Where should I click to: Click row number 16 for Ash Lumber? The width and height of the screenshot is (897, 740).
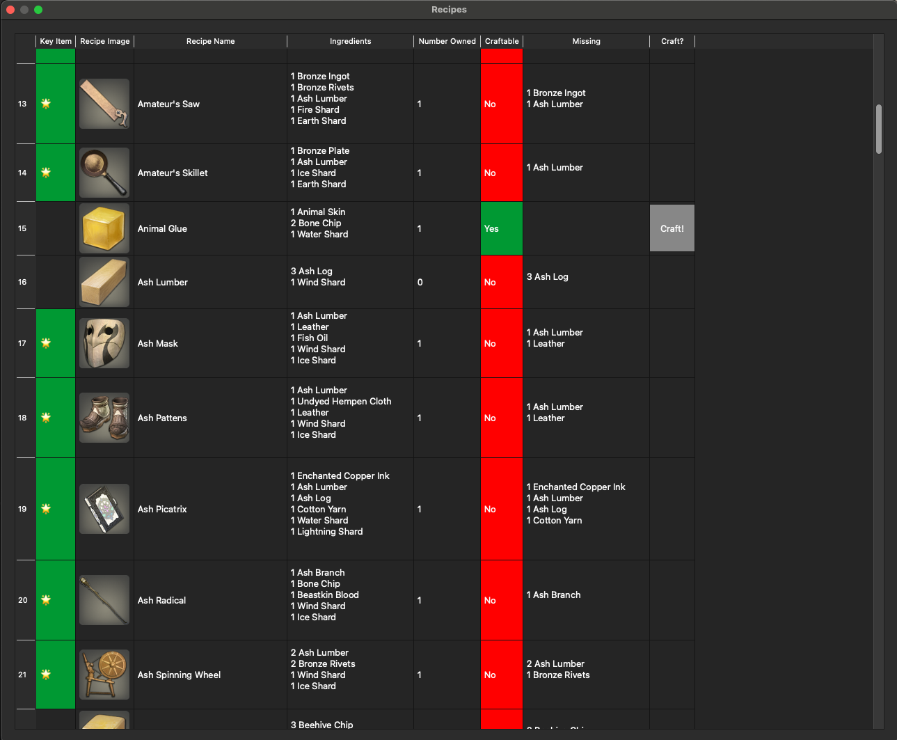[x=22, y=282]
